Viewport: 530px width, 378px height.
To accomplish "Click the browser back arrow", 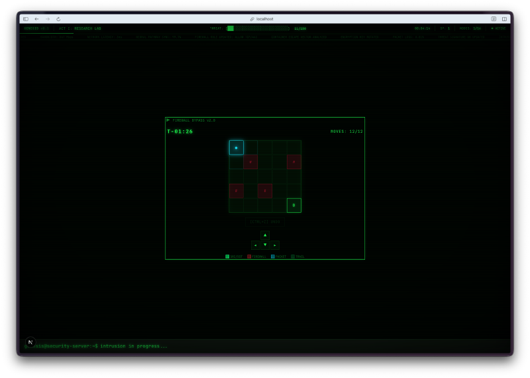I will click(x=37, y=19).
